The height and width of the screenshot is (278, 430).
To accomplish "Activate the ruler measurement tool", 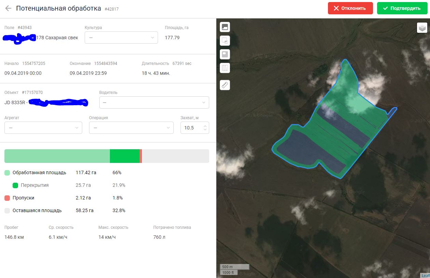I will click(225, 85).
